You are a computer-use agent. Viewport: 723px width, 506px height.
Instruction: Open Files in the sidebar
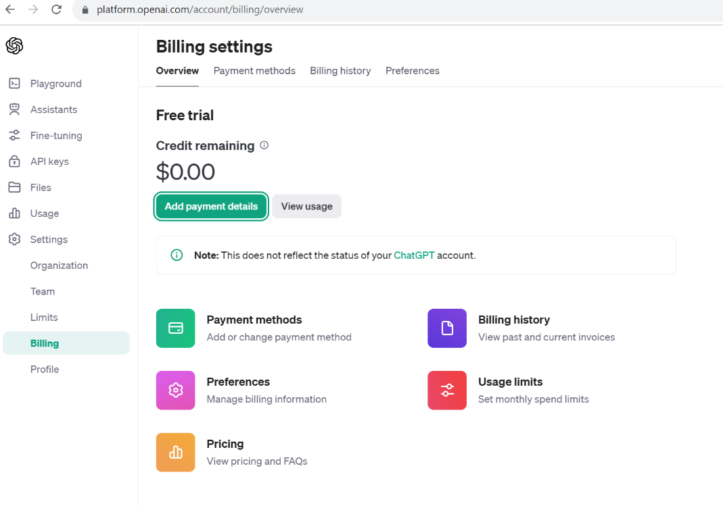[41, 187]
